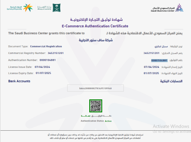
Task: Click the Arabic certificate title heading
Action: pyautogui.click(x=96, y=20)
